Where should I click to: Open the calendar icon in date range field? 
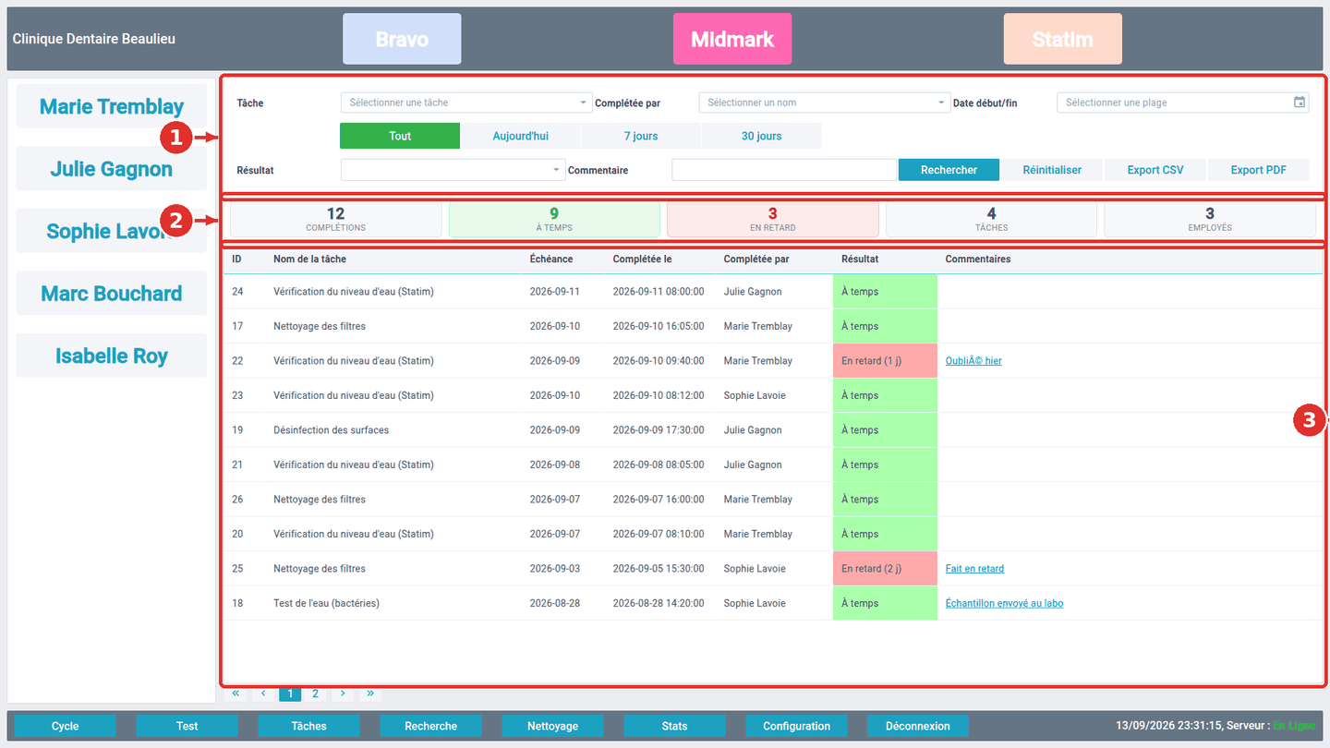(1300, 103)
